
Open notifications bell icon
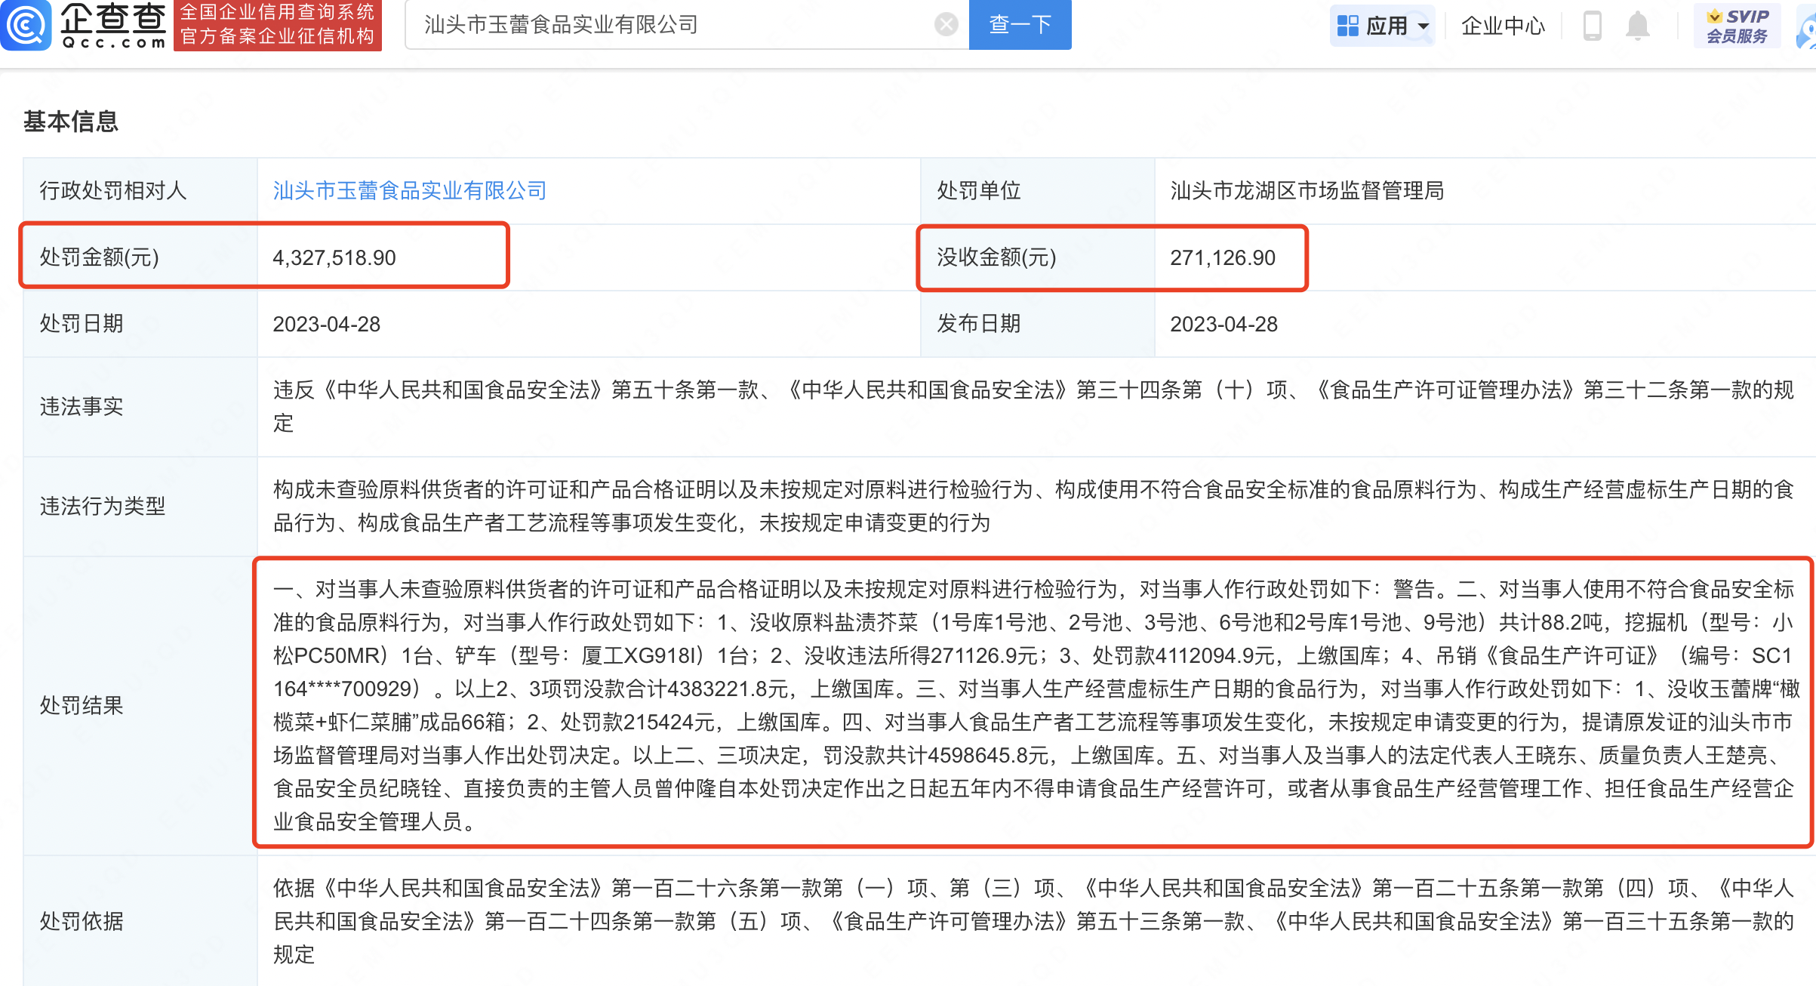click(x=1637, y=26)
